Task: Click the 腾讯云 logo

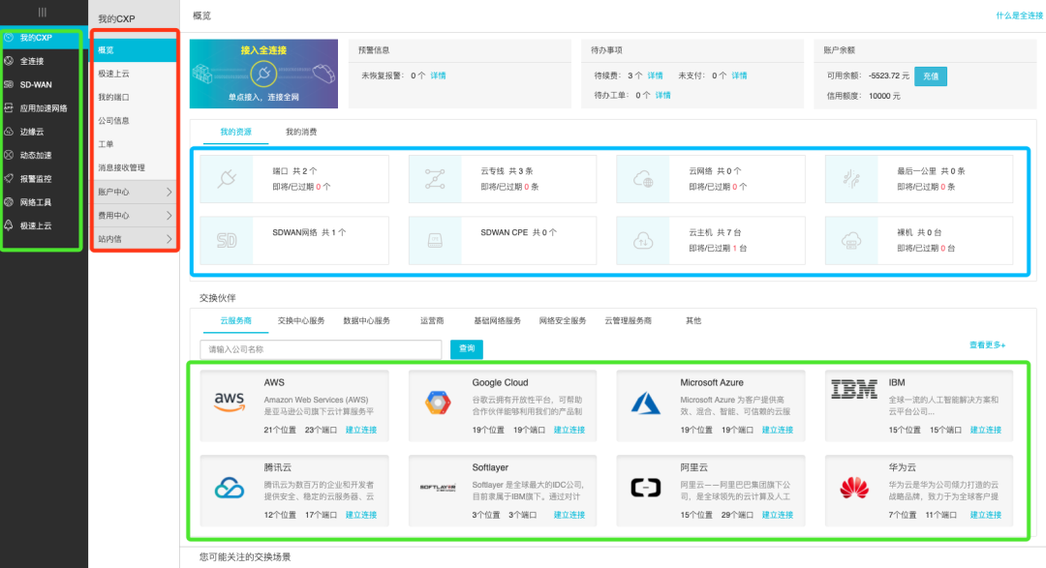Action: (230, 488)
